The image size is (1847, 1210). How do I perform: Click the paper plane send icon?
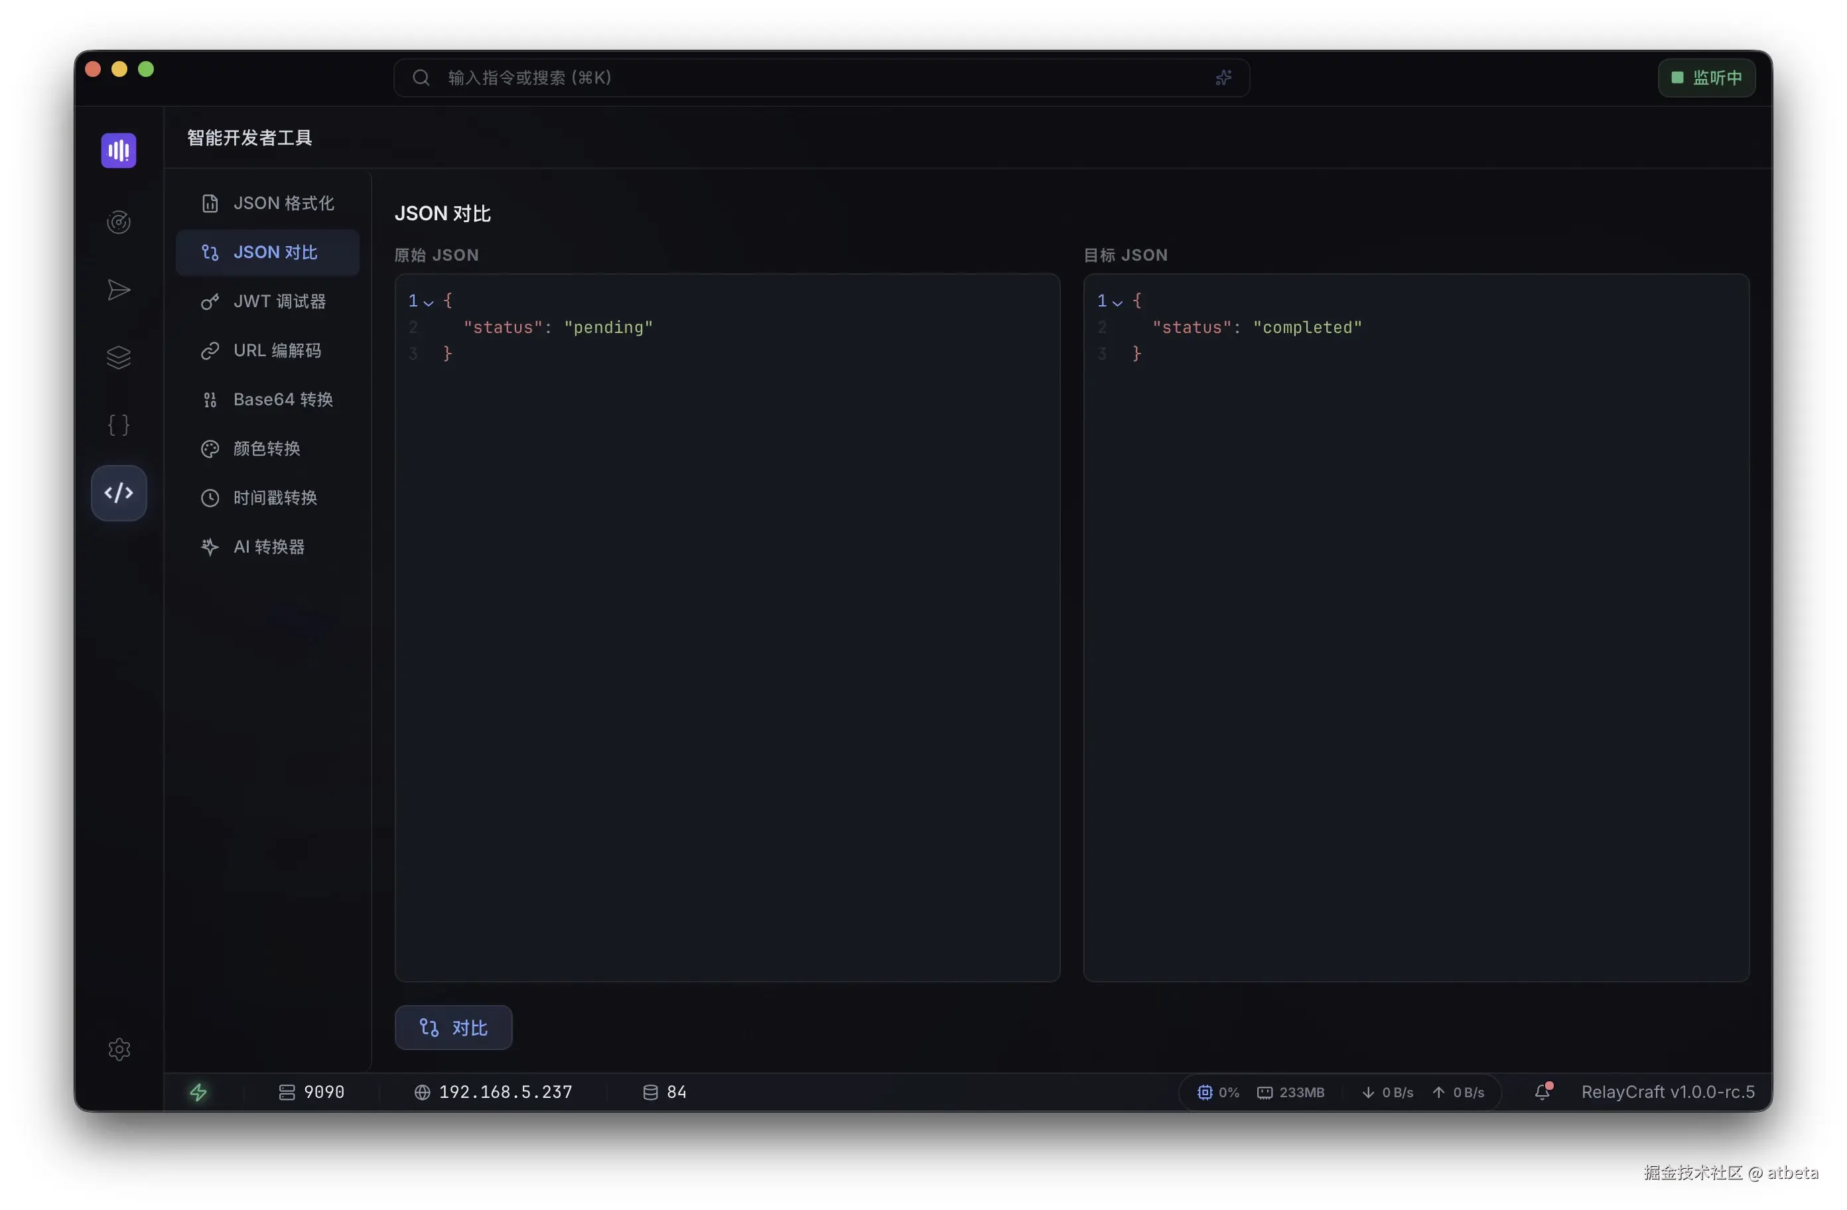[x=119, y=291]
